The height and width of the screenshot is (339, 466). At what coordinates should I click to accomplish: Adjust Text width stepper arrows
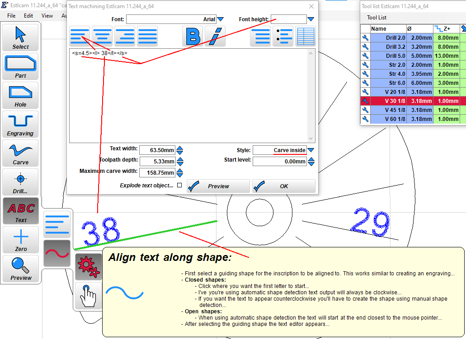pyautogui.click(x=180, y=150)
